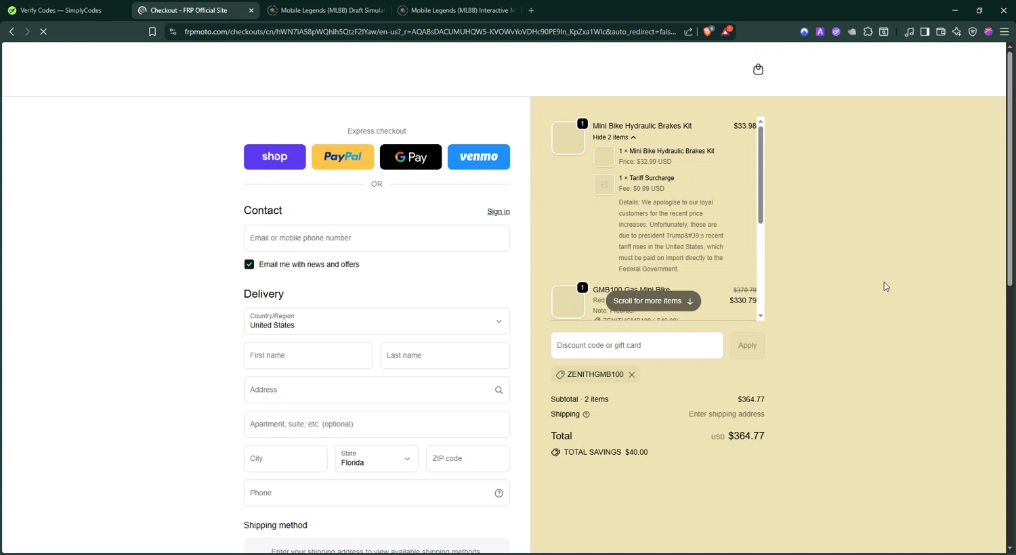Go forward to next page
This screenshot has height=555, width=1016.
click(x=27, y=32)
